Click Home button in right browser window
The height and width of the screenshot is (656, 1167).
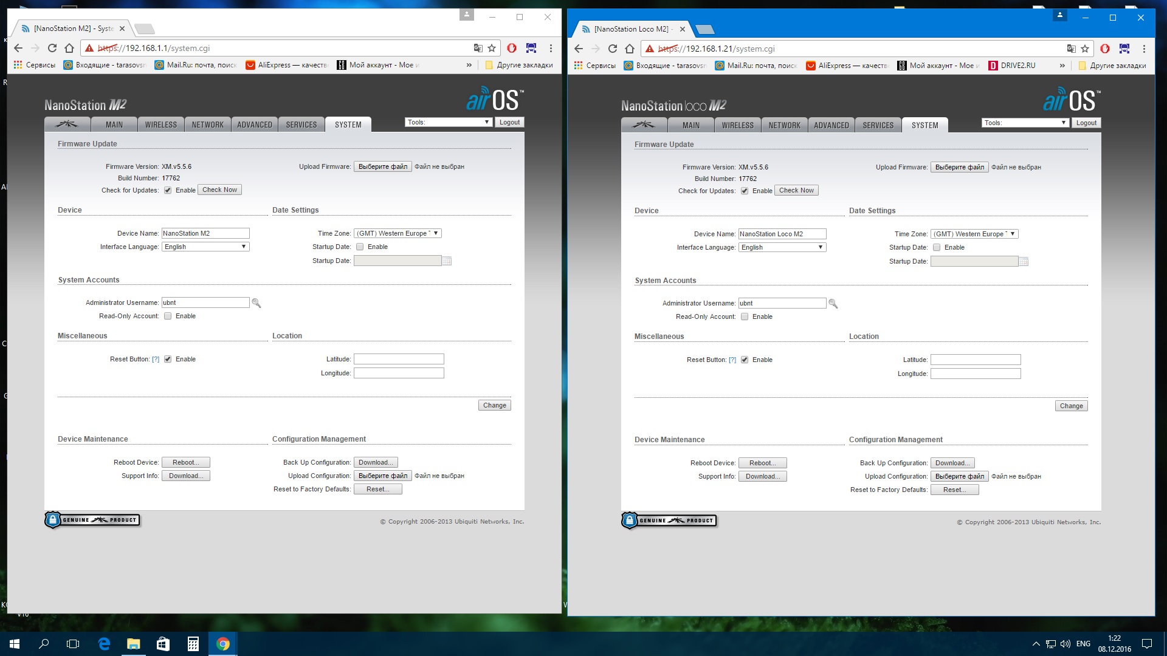630,49
